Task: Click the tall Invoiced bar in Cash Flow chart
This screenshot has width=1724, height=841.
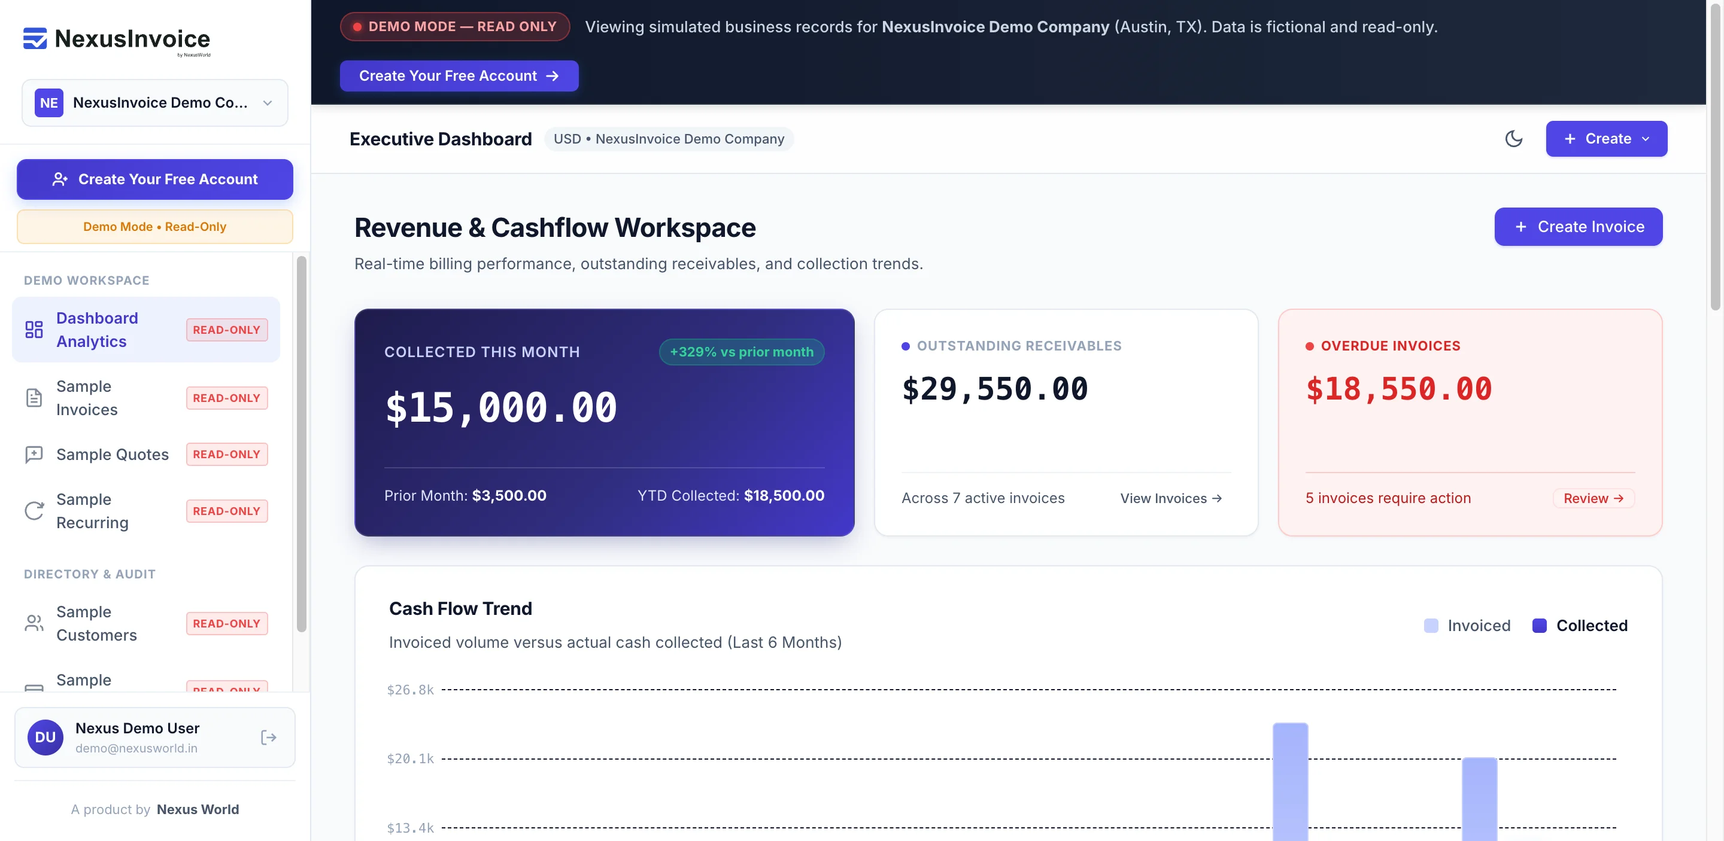Action: coord(1289,782)
